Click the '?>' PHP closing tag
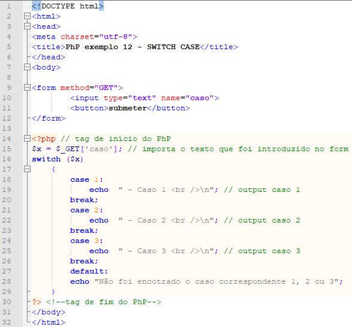 pyautogui.click(x=37, y=302)
